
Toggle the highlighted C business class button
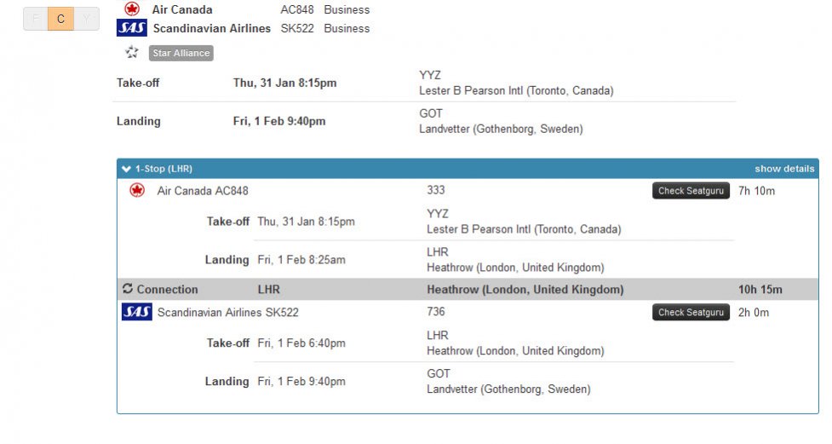pyautogui.click(x=60, y=19)
